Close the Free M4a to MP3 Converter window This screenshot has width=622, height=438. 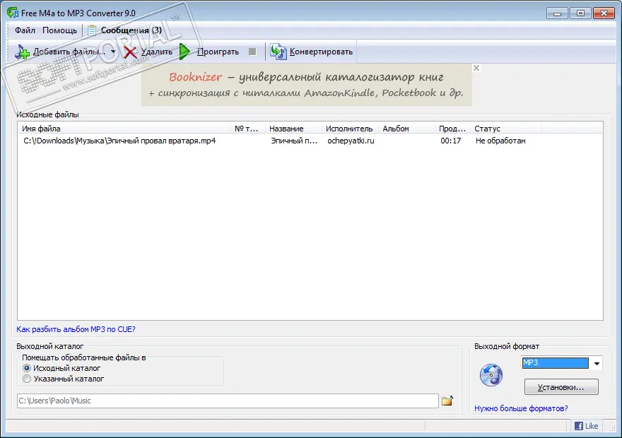(x=604, y=13)
